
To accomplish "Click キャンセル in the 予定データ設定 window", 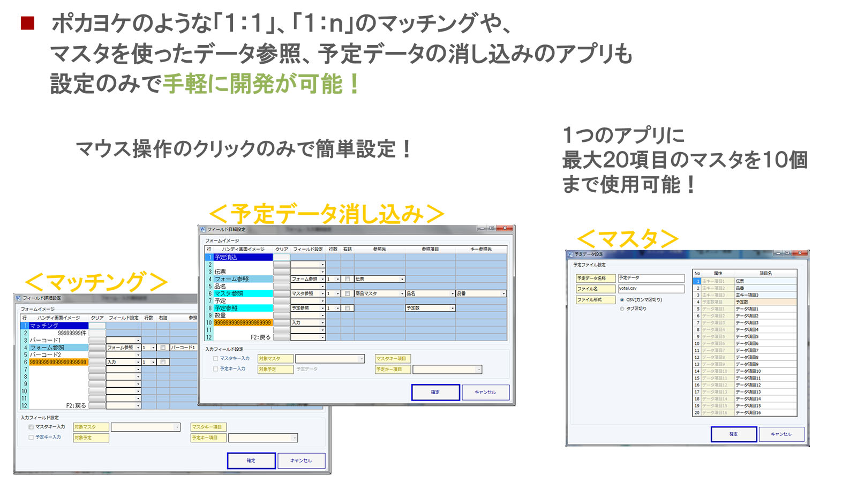I will [x=781, y=434].
